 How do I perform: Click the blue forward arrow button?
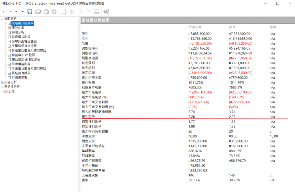tap(16, 12)
